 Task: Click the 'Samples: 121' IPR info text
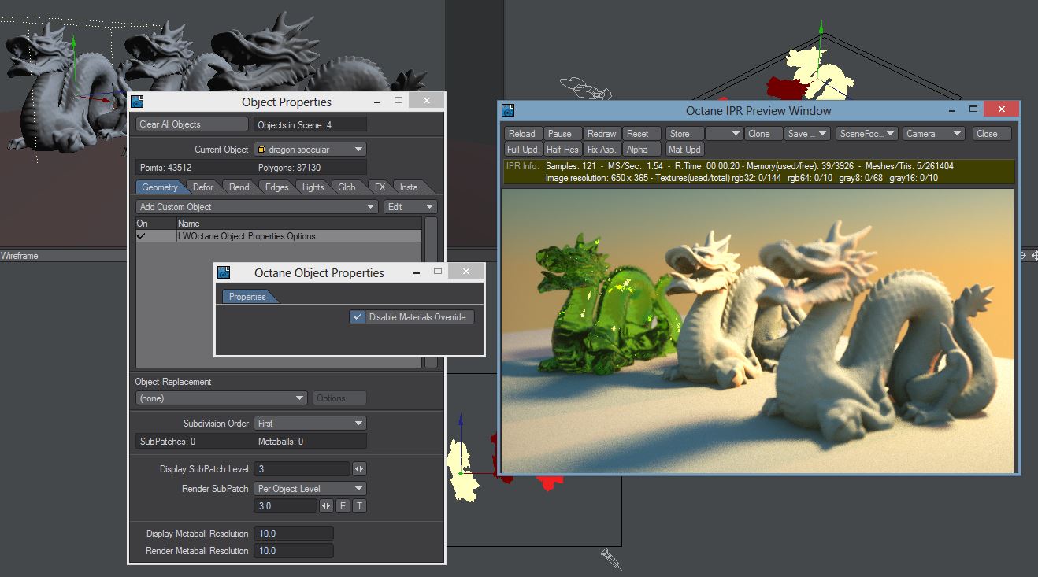573,166
